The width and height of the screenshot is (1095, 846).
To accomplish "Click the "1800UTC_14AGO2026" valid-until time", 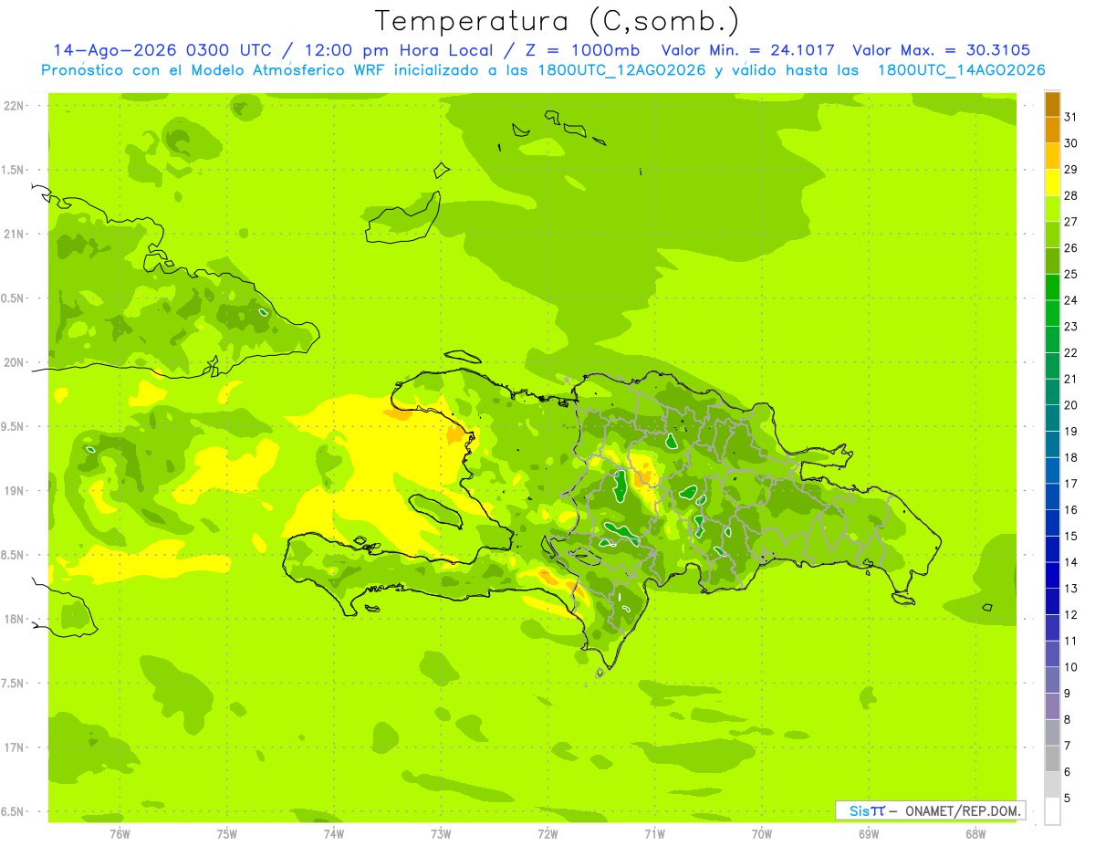I will pyautogui.click(x=961, y=70).
